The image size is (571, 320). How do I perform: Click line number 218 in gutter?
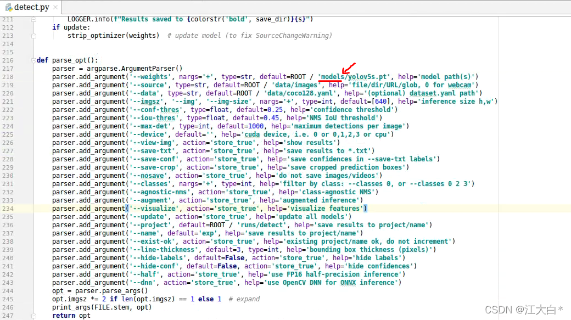8,77
